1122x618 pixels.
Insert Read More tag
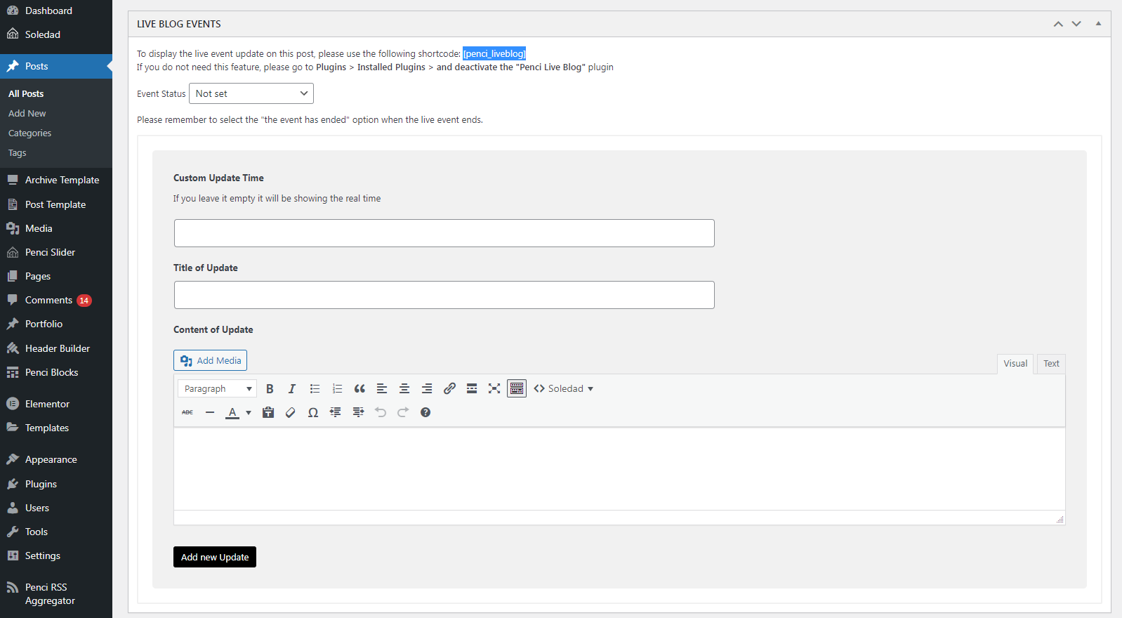pos(472,388)
